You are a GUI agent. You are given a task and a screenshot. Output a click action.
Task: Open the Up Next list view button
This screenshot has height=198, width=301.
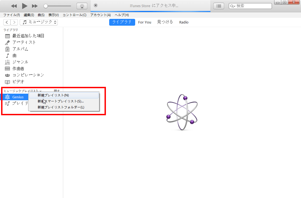click(219, 6)
